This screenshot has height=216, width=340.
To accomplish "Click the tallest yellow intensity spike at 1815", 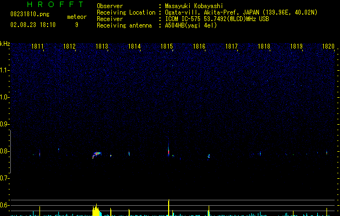I will pyautogui.click(x=169, y=207).
